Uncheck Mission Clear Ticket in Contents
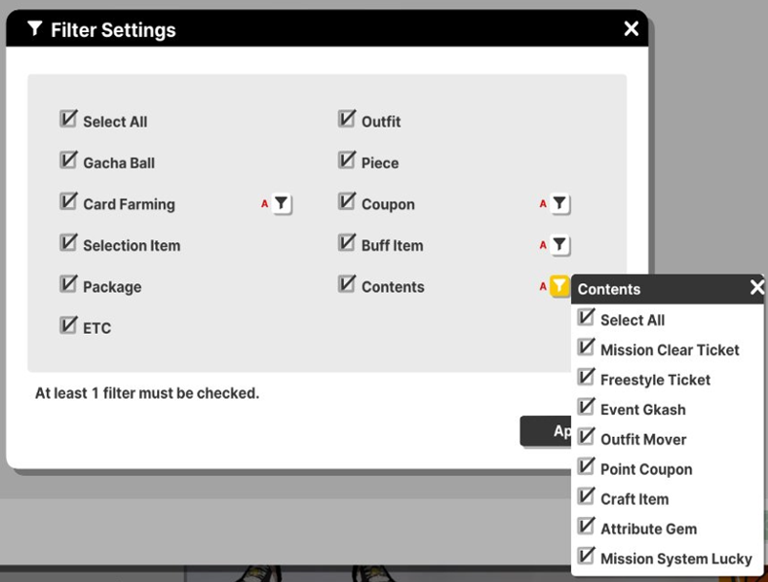768x582 pixels. point(587,347)
